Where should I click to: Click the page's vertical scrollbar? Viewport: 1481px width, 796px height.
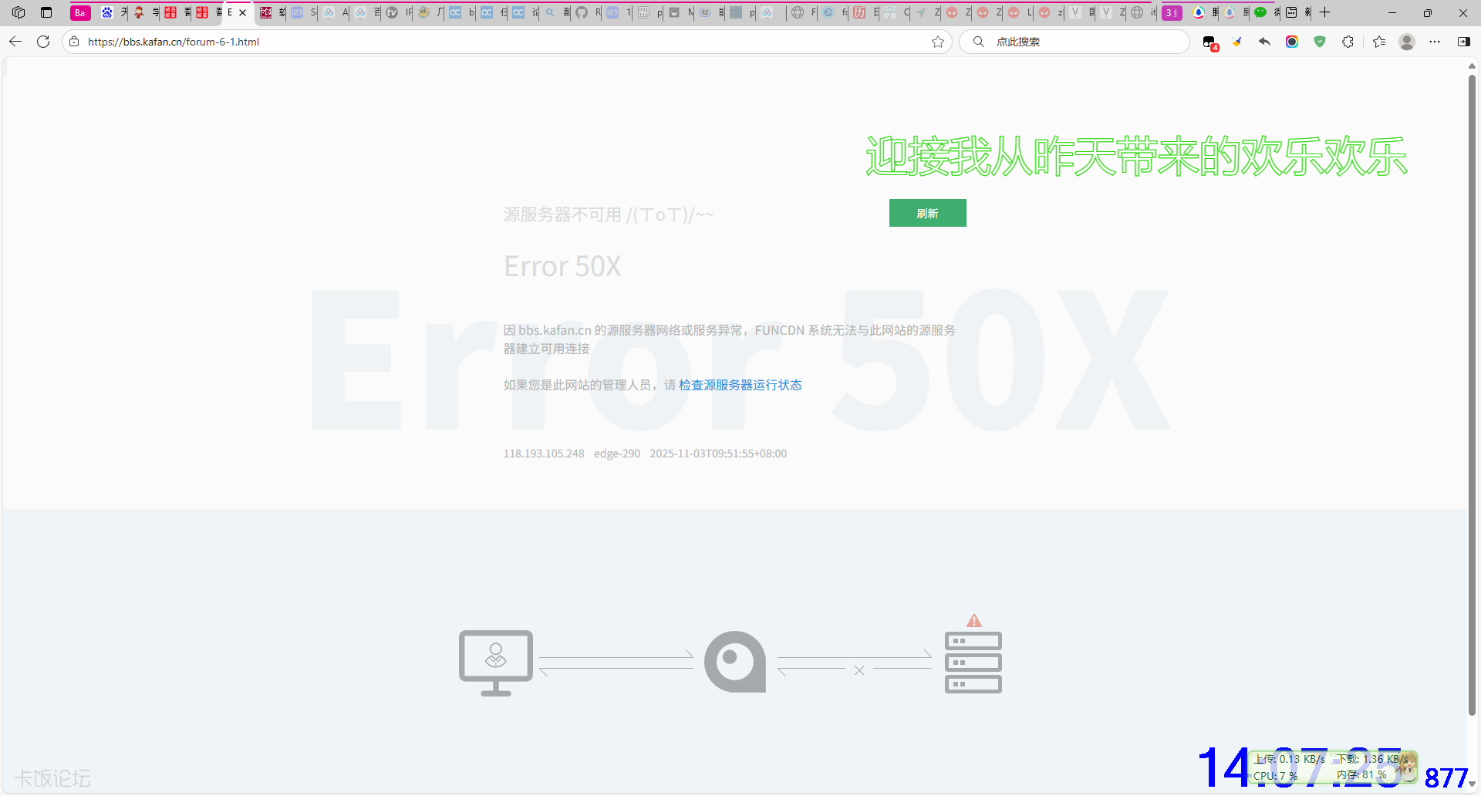[x=1472, y=386]
